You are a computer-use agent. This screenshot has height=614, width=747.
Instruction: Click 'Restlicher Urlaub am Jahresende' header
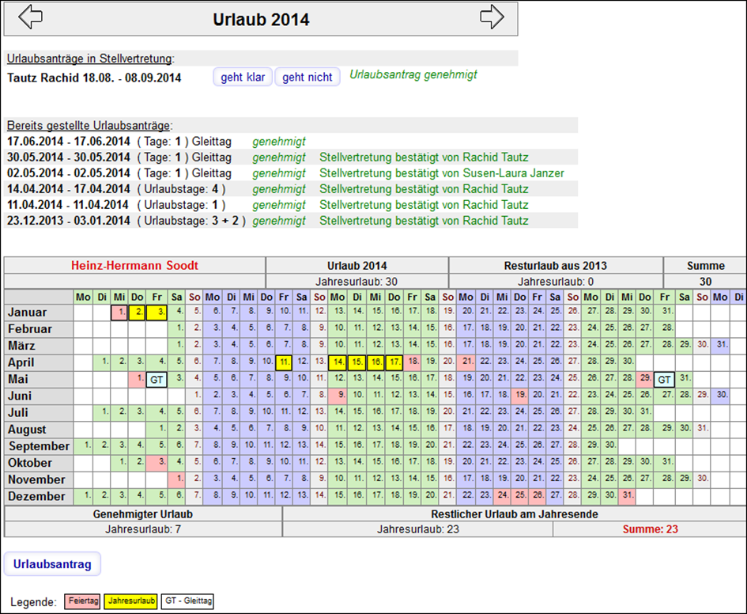[515, 514]
